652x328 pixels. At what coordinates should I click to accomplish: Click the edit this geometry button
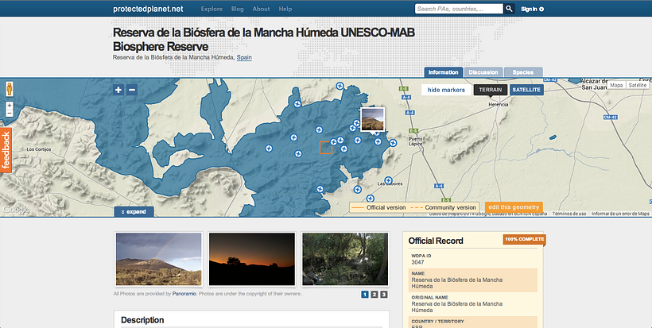tap(514, 207)
